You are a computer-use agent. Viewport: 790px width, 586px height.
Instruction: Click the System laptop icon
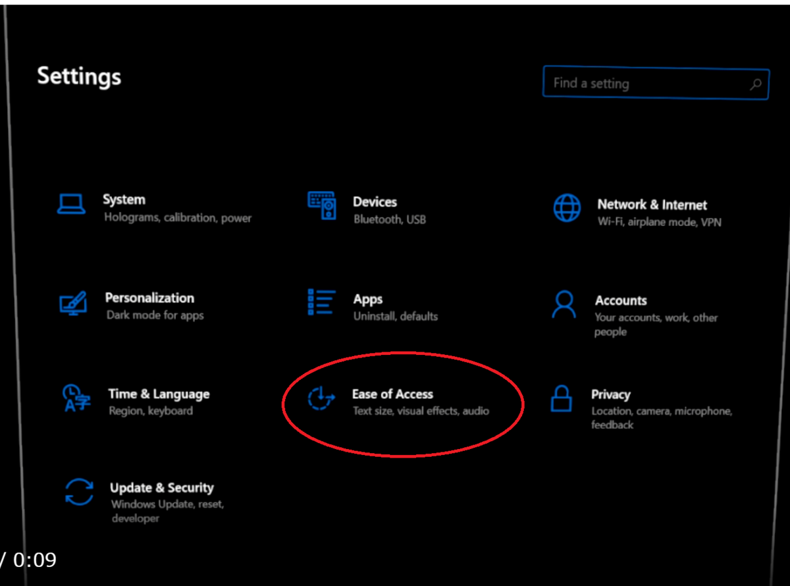(70, 204)
